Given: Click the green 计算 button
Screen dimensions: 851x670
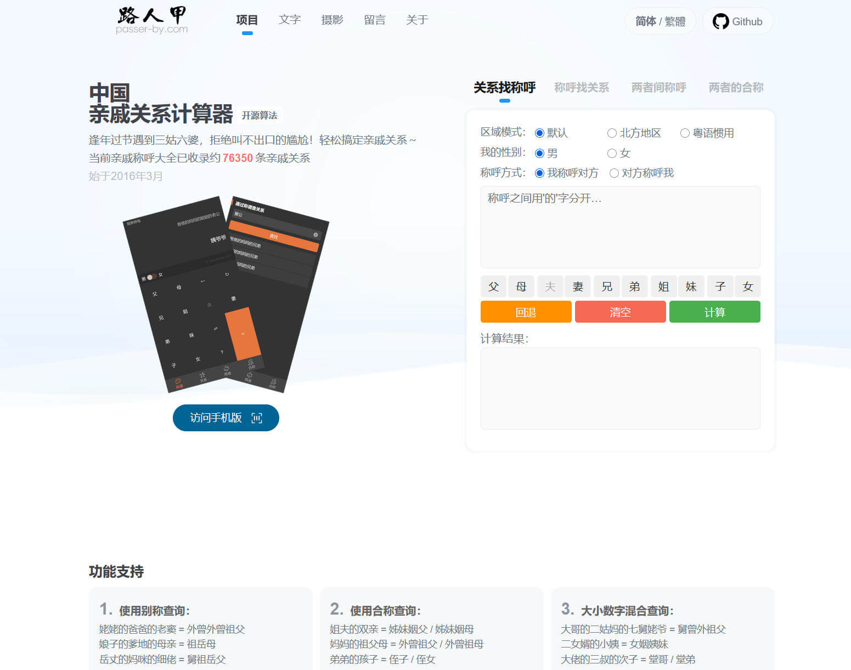Looking at the screenshot, I should click(x=714, y=312).
